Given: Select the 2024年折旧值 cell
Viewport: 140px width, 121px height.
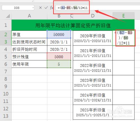Looking at the screenshot, I should [93, 97].
